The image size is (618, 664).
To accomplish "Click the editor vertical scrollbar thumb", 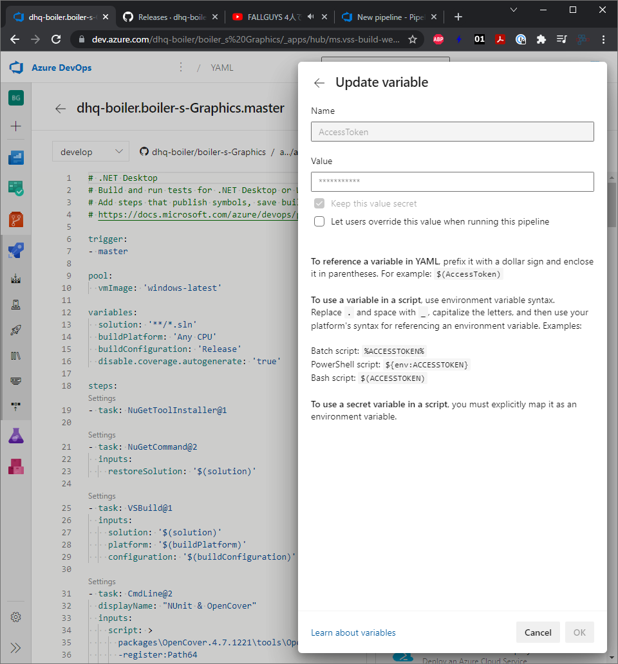I will coord(612,205).
